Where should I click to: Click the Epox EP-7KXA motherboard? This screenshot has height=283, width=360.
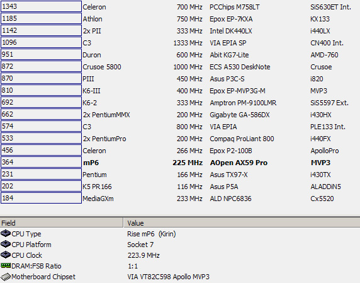click(231, 19)
